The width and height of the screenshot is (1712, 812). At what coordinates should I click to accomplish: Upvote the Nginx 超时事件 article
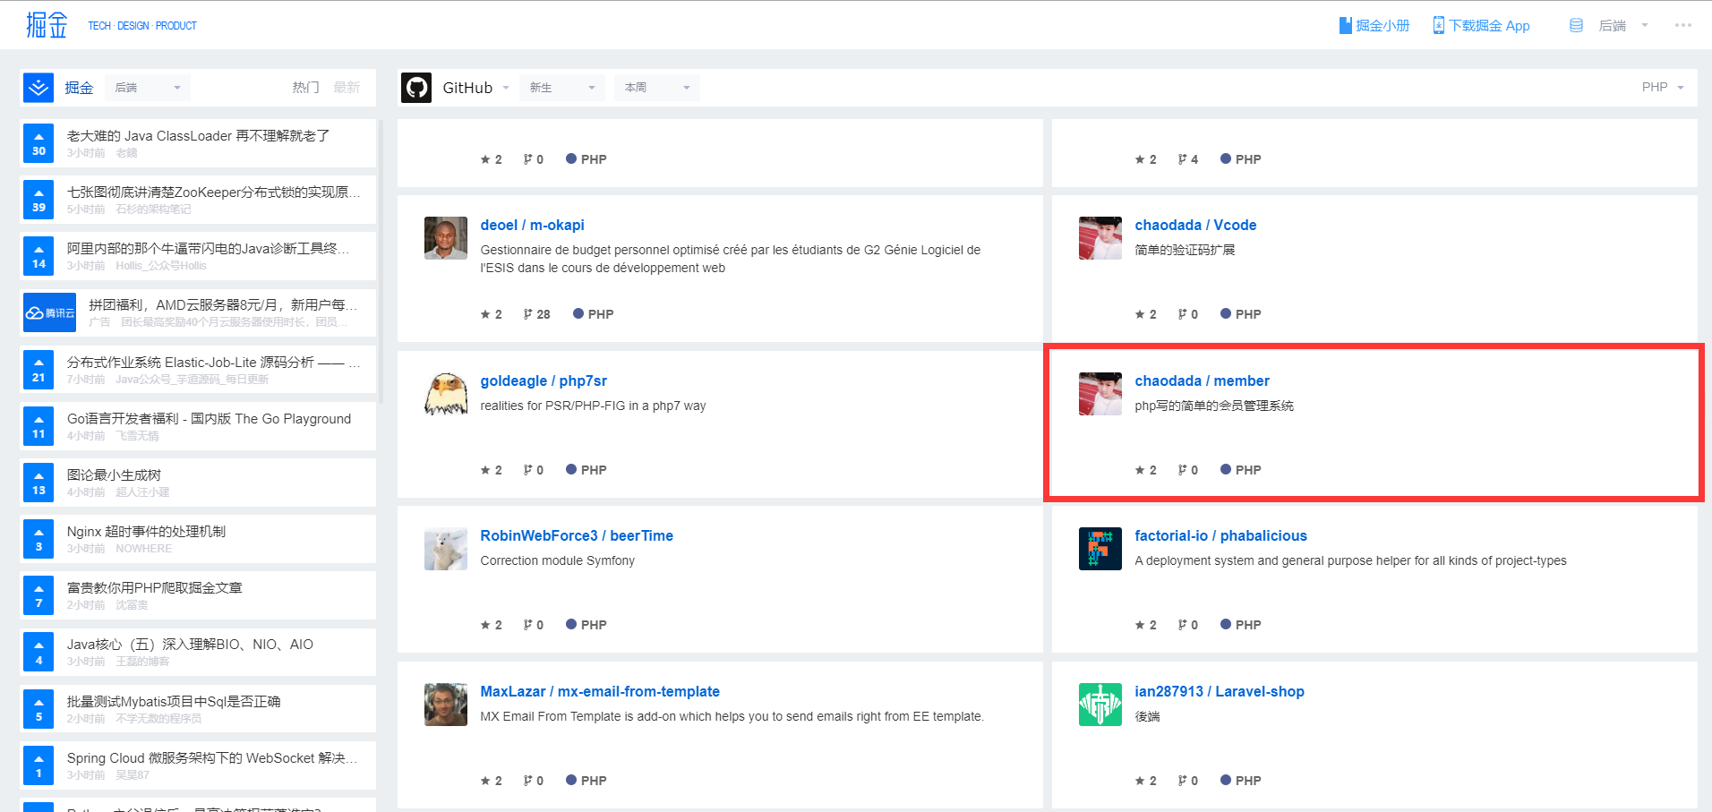click(39, 539)
